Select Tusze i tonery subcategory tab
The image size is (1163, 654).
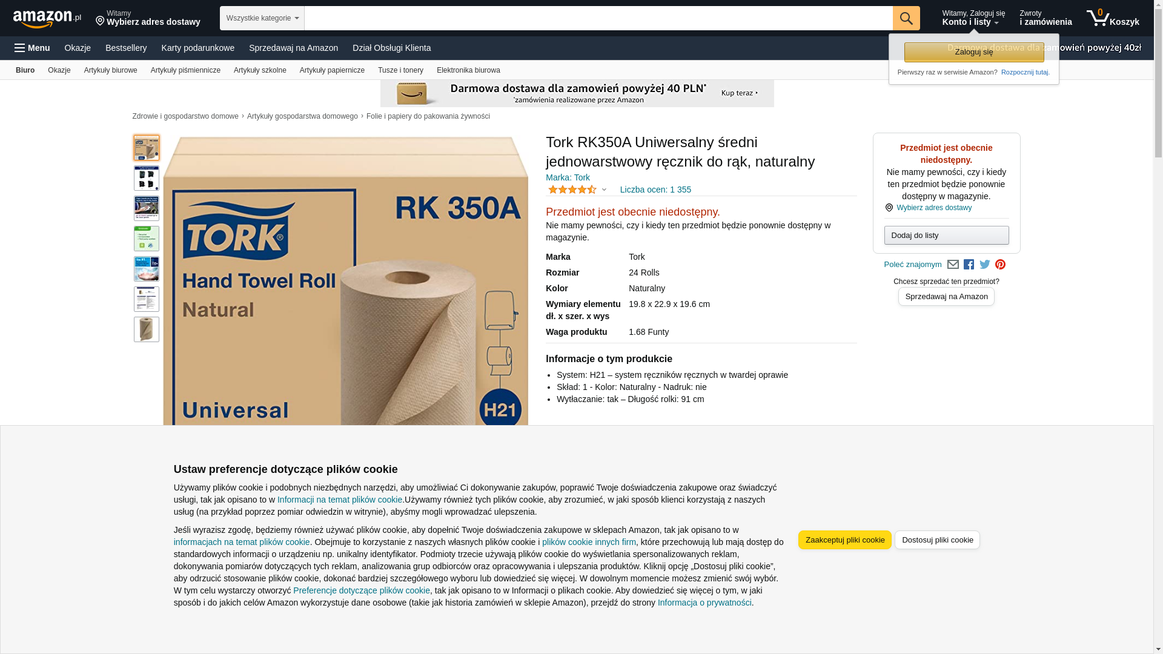[400, 70]
